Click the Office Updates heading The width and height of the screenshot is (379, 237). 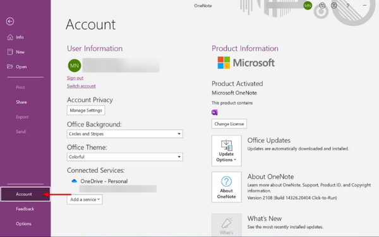[x=269, y=140]
